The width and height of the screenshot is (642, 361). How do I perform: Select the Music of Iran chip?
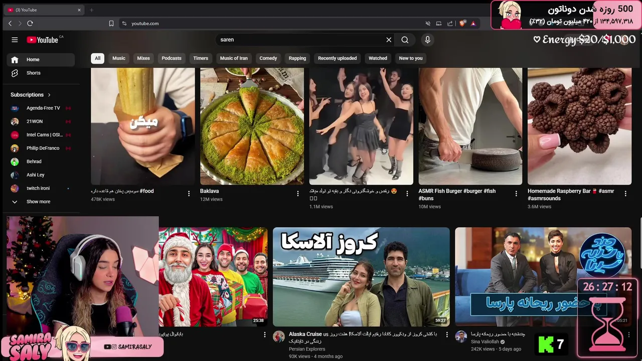[x=234, y=58]
